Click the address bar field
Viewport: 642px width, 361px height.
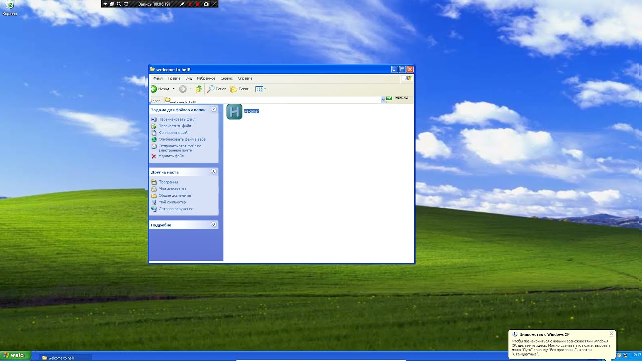click(271, 100)
